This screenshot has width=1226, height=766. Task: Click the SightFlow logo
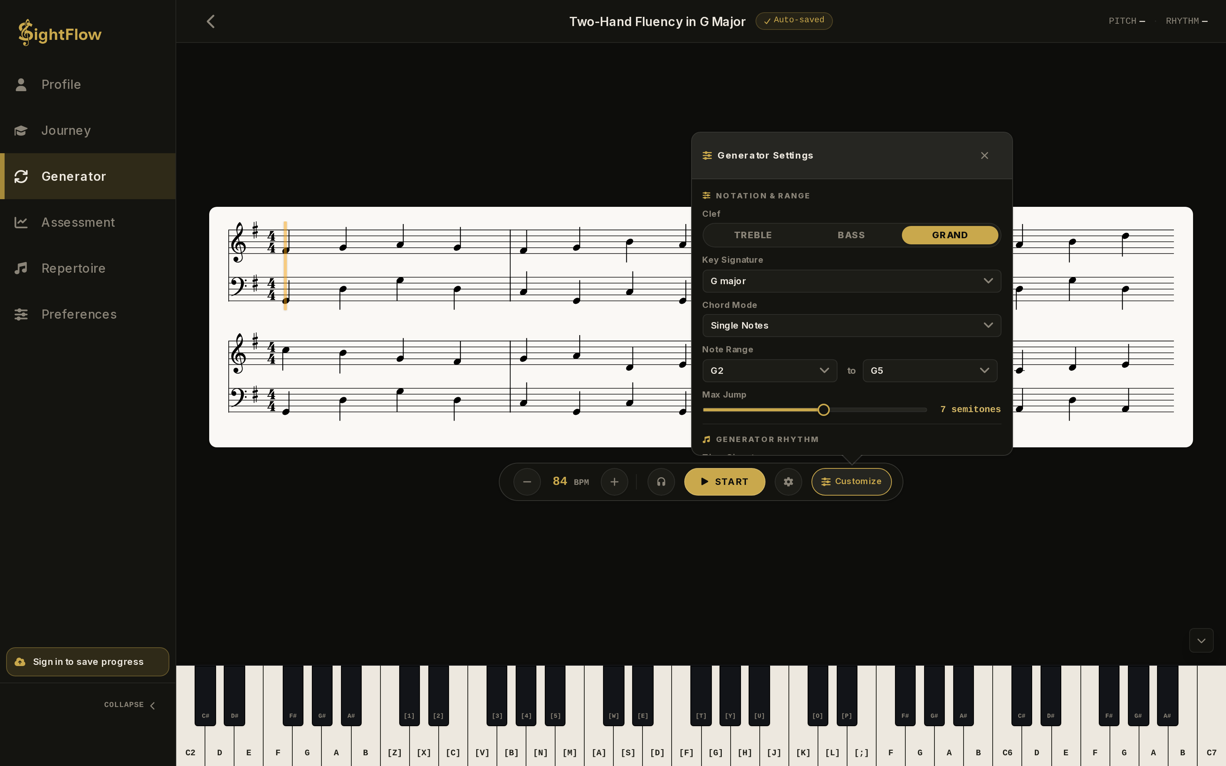click(60, 33)
